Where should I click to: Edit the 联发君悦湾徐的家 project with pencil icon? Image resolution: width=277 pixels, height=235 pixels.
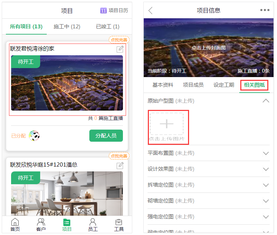tap(120, 49)
